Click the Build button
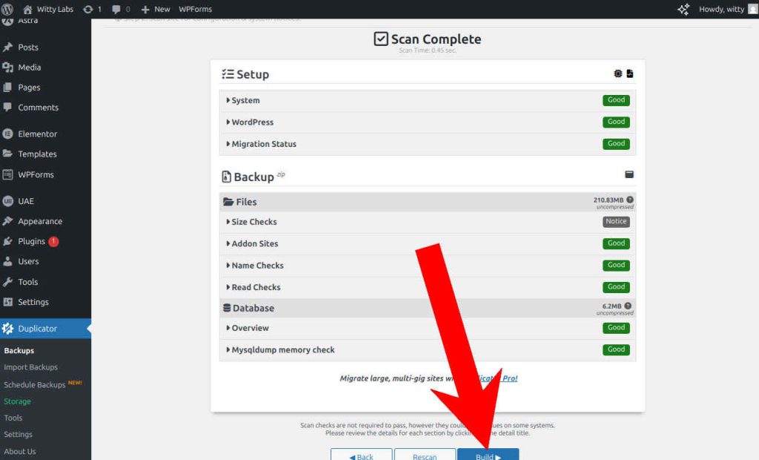 pyautogui.click(x=488, y=455)
